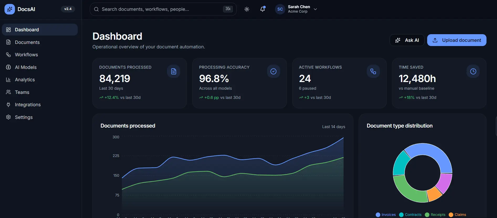Navigate to Analytics
The image size is (497, 218).
click(x=40, y=80)
